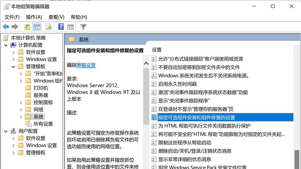Click the app icon in the title bar
The height and width of the screenshot is (169, 301).
[7, 7]
